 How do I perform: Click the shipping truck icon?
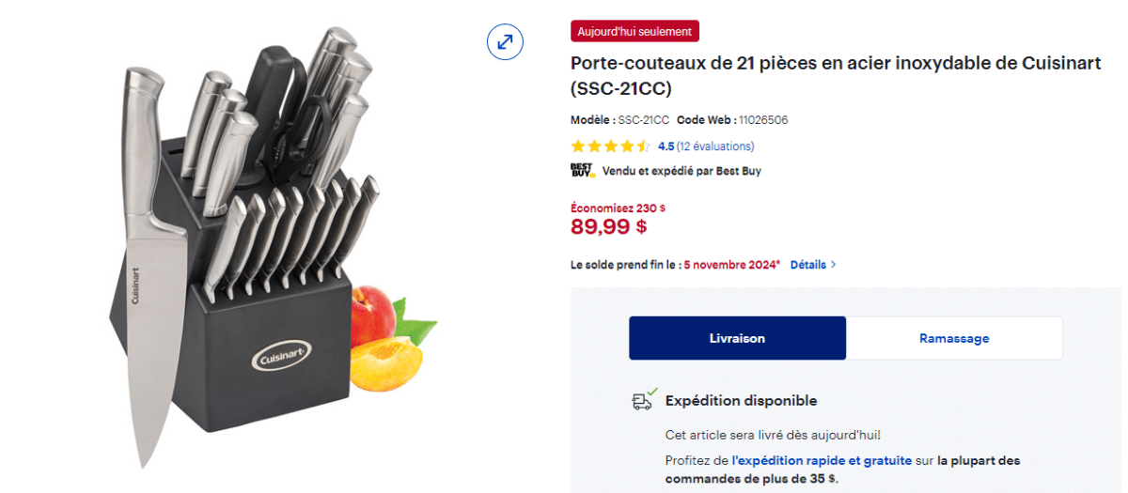(x=642, y=401)
